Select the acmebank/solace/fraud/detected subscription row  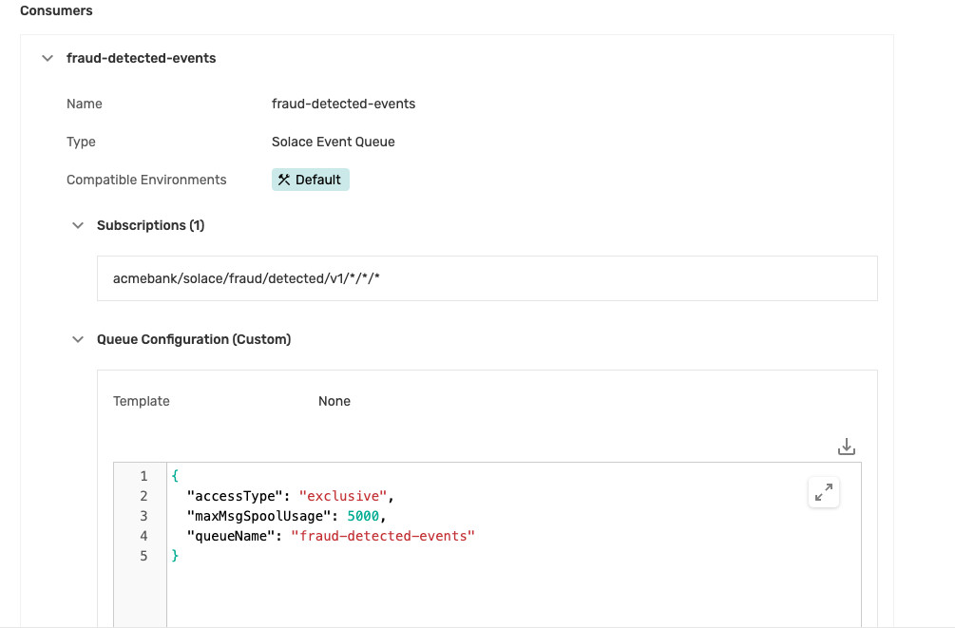487,278
